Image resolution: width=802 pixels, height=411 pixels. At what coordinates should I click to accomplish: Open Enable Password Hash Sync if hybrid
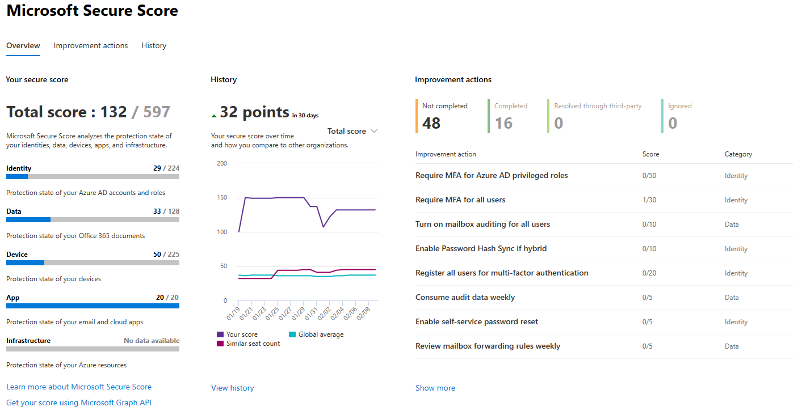pyautogui.click(x=481, y=248)
